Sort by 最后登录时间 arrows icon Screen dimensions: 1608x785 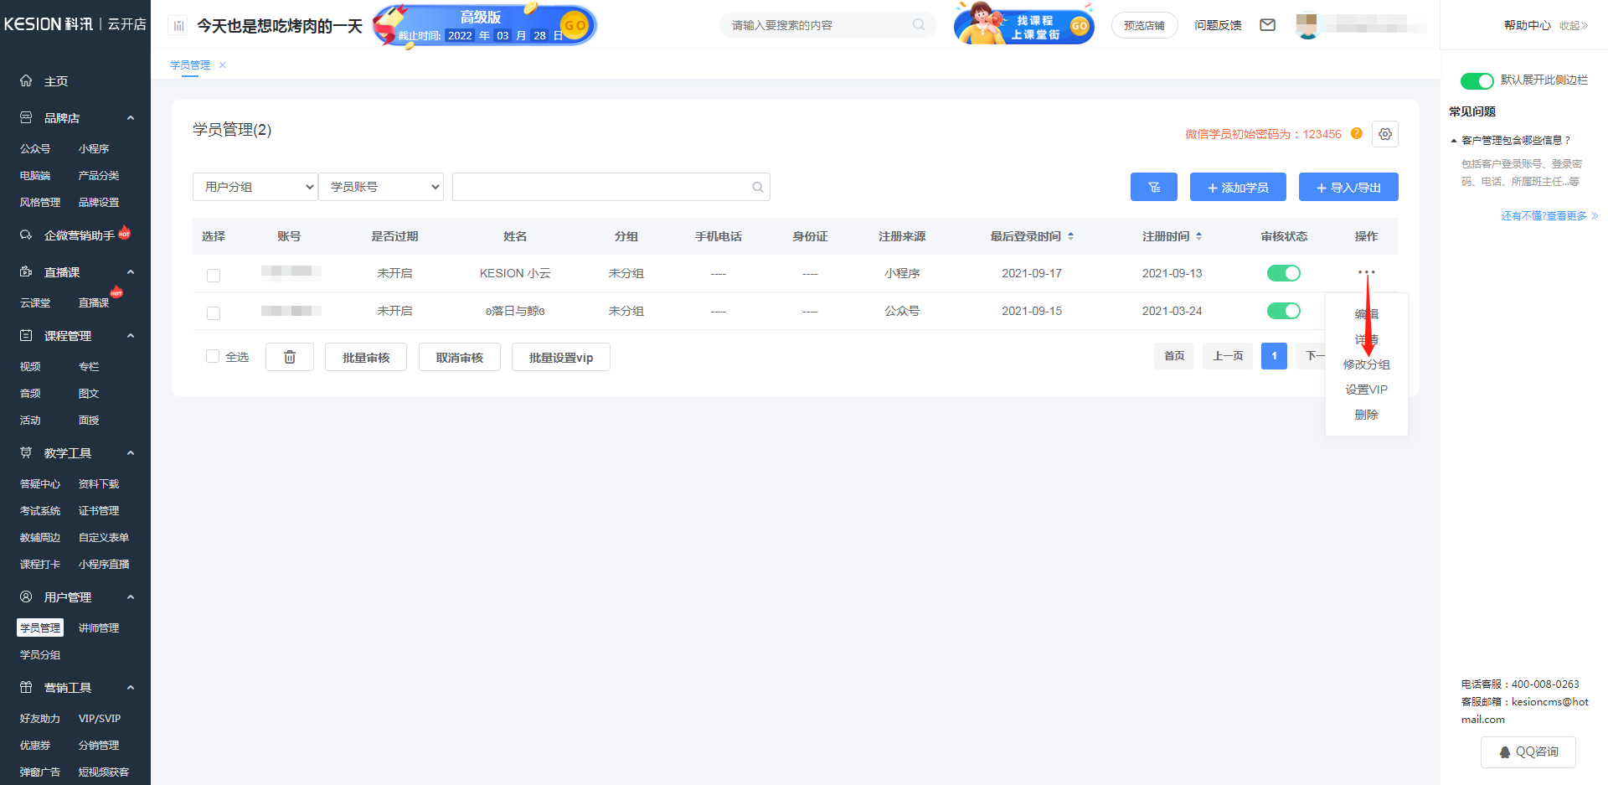(x=1070, y=236)
